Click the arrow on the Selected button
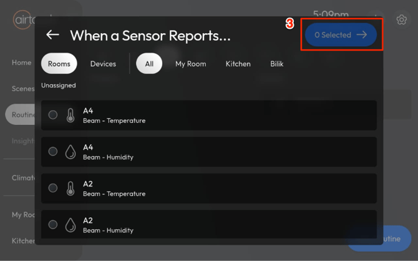This screenshot has width=418, height=261. (362, 35)
